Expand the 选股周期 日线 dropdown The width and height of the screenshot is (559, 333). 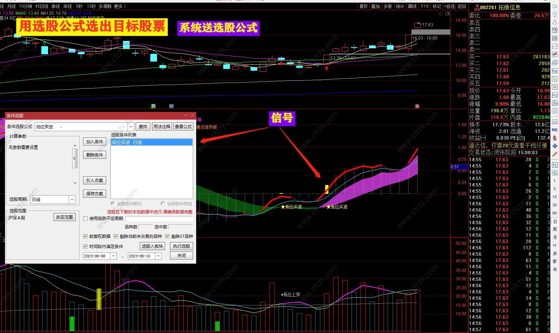[72, 199]
